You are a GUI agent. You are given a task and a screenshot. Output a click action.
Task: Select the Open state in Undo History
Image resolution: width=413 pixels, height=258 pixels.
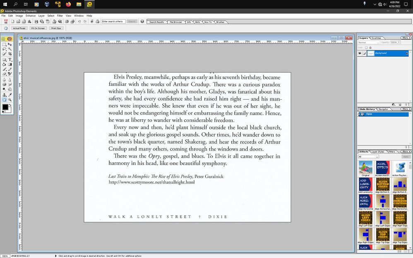click(x=383, y=114)
